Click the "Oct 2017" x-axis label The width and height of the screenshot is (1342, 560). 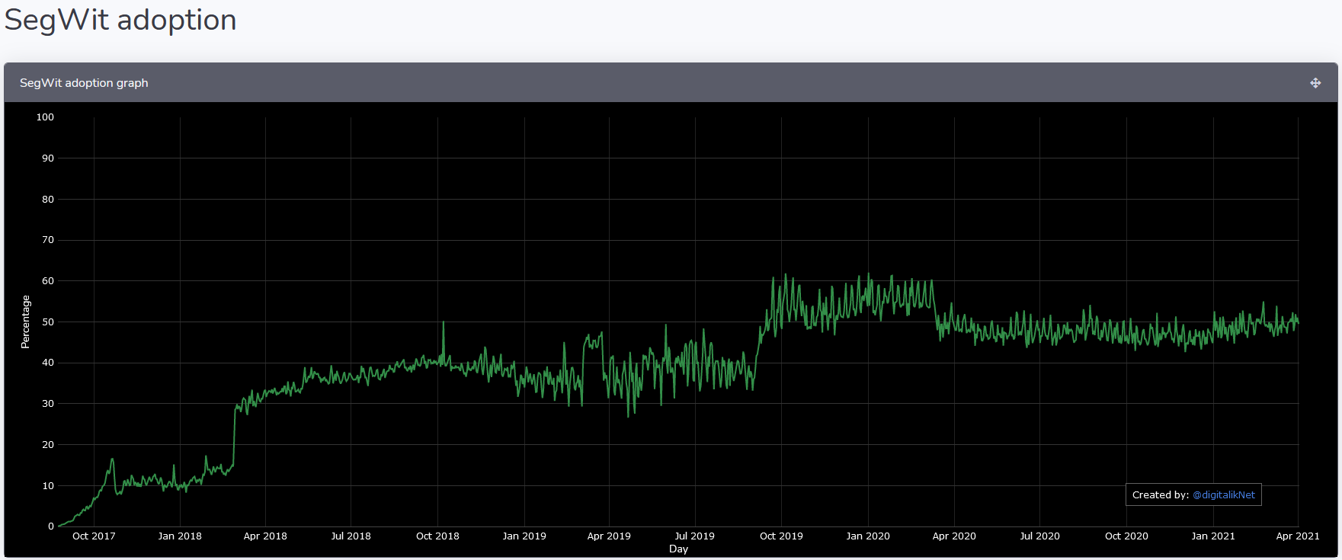[x=94, y=536]
